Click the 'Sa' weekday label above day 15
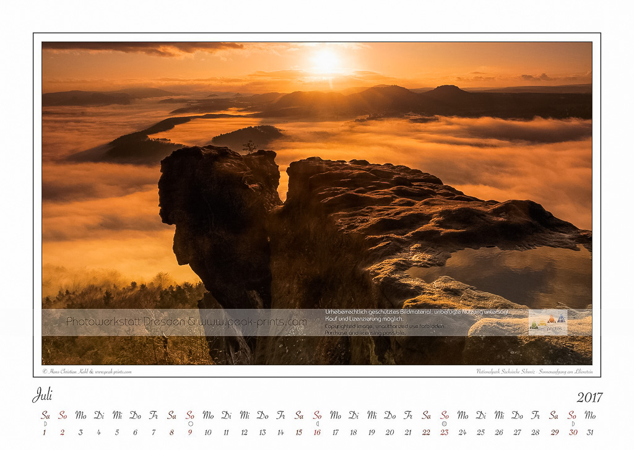The image size is (634, 450). click(299, 415)
